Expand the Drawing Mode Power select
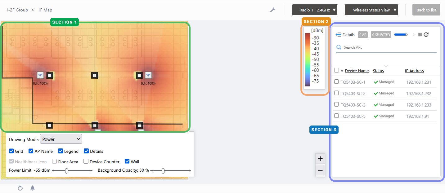Screen dimensions: 445x194 click(x=61, y=139)
